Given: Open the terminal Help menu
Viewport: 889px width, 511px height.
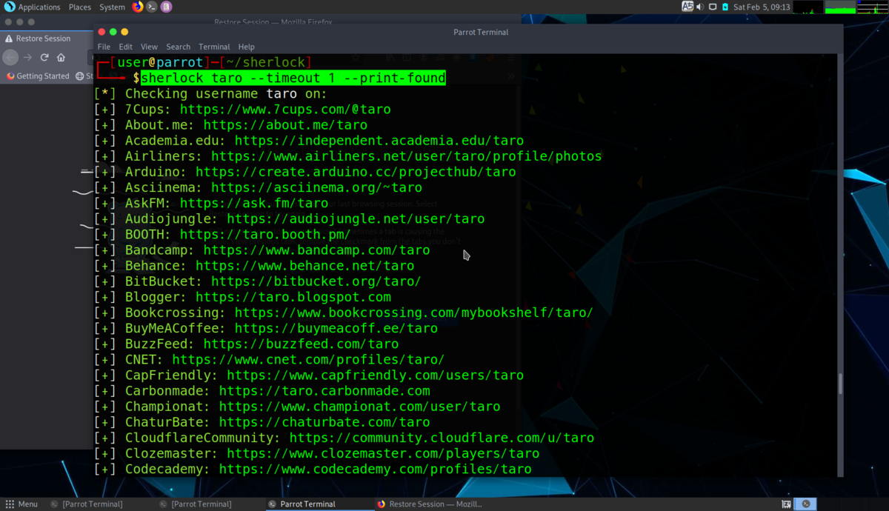Looking at the screenshot, I should coord(246,47).
